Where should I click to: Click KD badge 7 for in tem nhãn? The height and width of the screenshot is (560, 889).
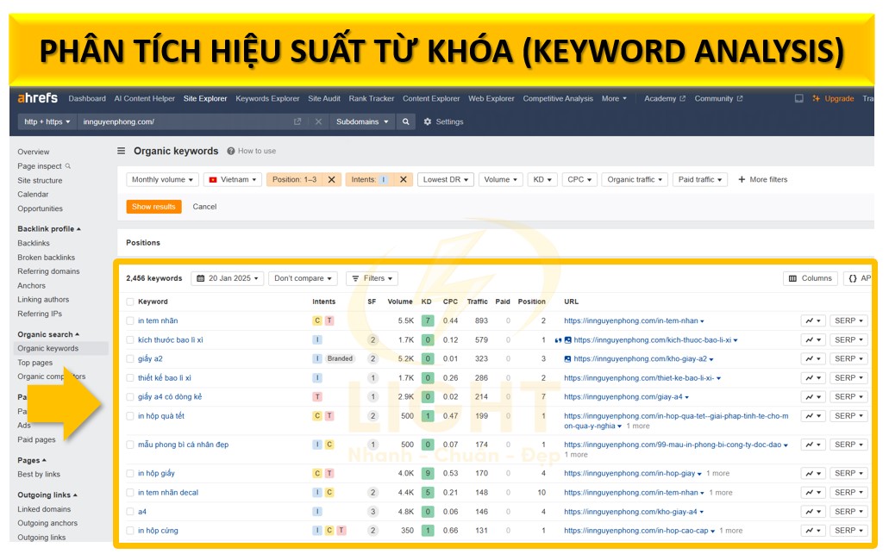[x=428, y=320]
